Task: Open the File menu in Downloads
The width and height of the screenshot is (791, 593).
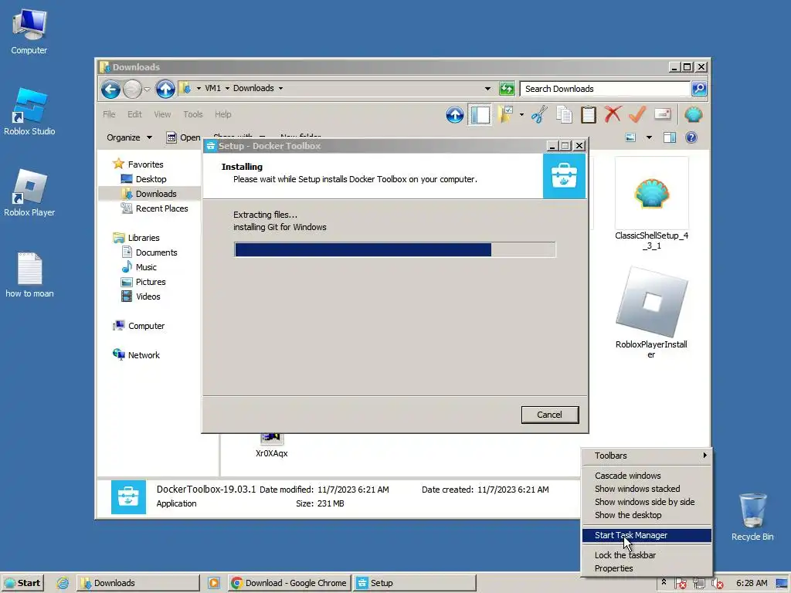Action: click(x=109, y=114)
